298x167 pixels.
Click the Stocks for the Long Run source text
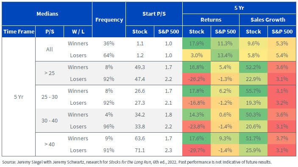tap(130, 162)
